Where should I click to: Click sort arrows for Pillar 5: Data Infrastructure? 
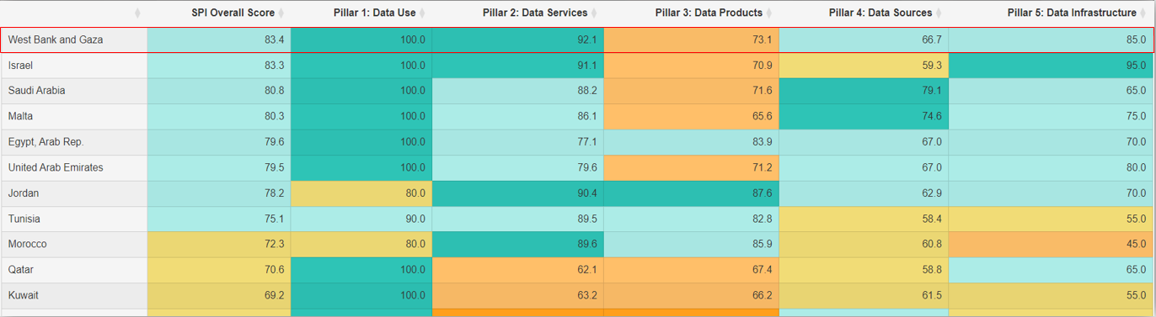pyautogui.click(x=1144, y=13)
